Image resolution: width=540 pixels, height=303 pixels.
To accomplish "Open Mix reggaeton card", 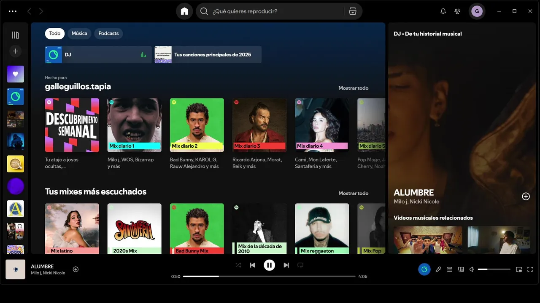I will (x=322, y=229).
